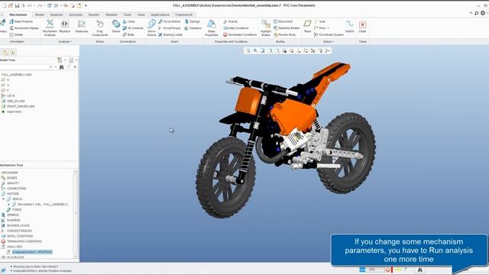489x275 pixels.
Task: Create a datum Axis
Action: pos(319,21)
